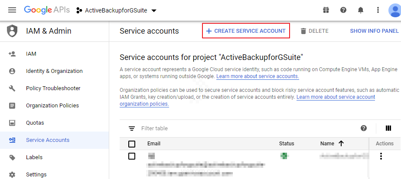
Task: Open row actions three-dot menu
Action: point(381,156)
